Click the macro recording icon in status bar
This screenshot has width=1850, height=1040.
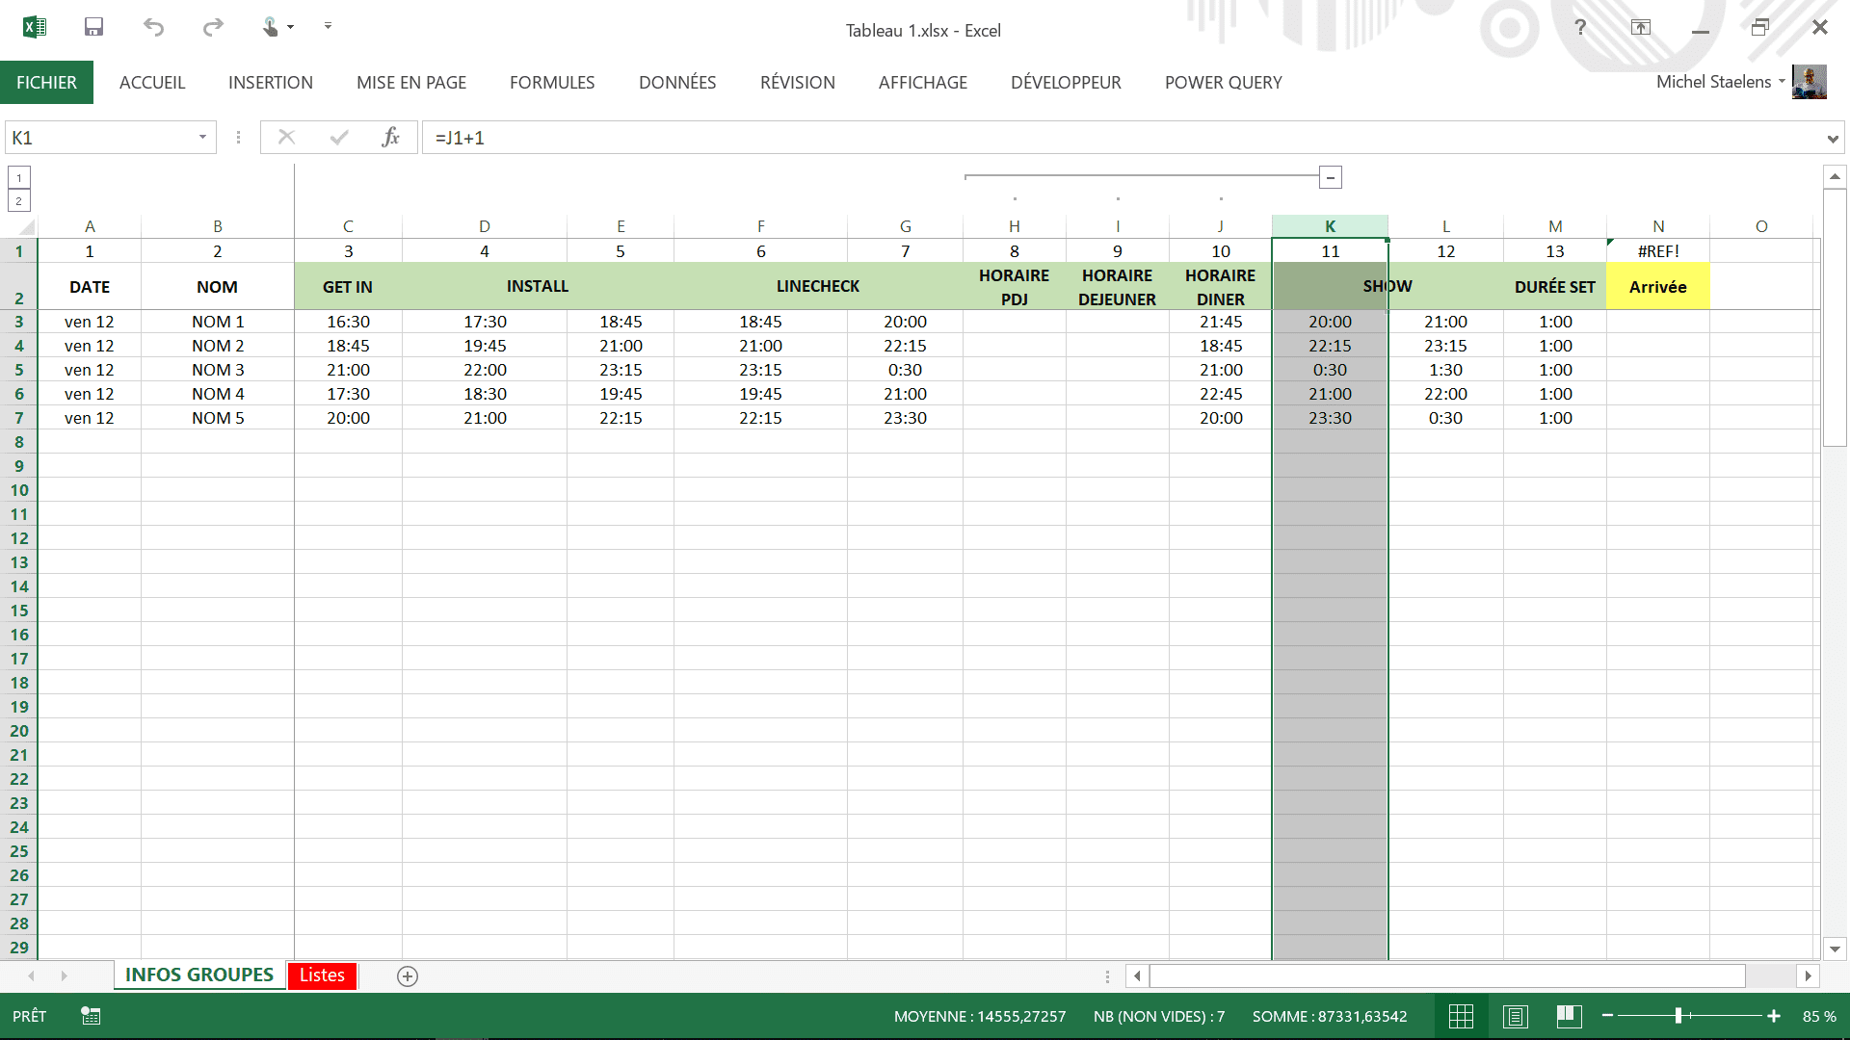point(91,1016)
